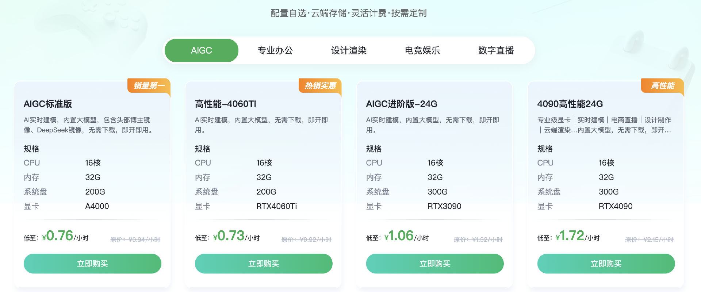Click 立即购买 for AIGC标准版
This screenshot has width=701, height=292.
(x=92, y=264)
